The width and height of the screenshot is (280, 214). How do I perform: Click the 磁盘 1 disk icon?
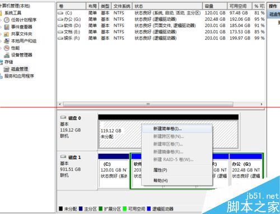click(x=63, y=157)
